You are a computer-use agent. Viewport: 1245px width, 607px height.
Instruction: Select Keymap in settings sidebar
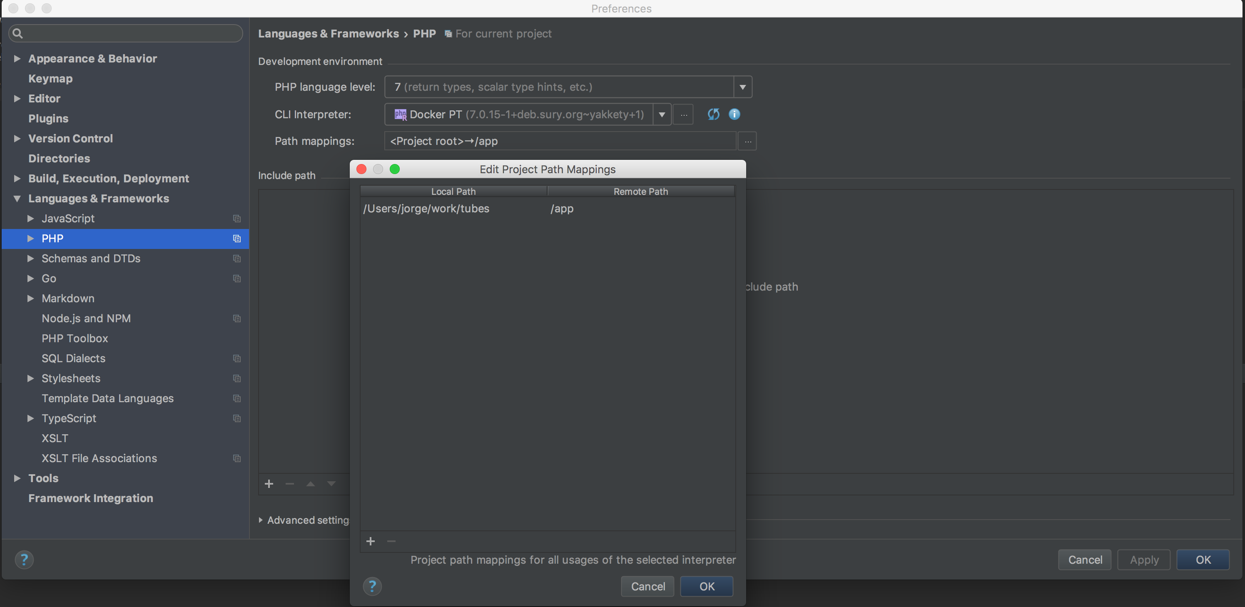click(x=50, y=78)
